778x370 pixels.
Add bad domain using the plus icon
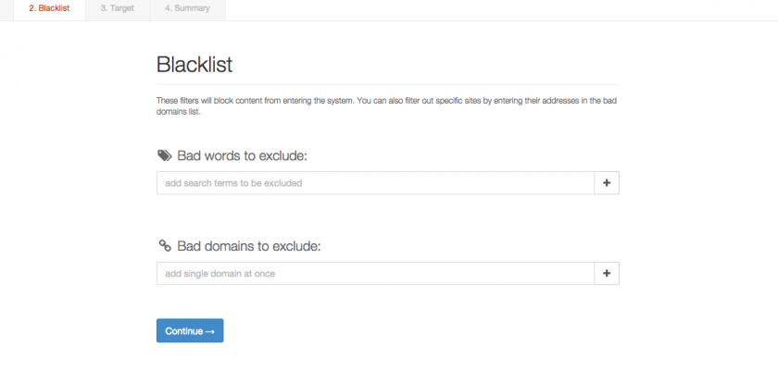coord(607,274)
